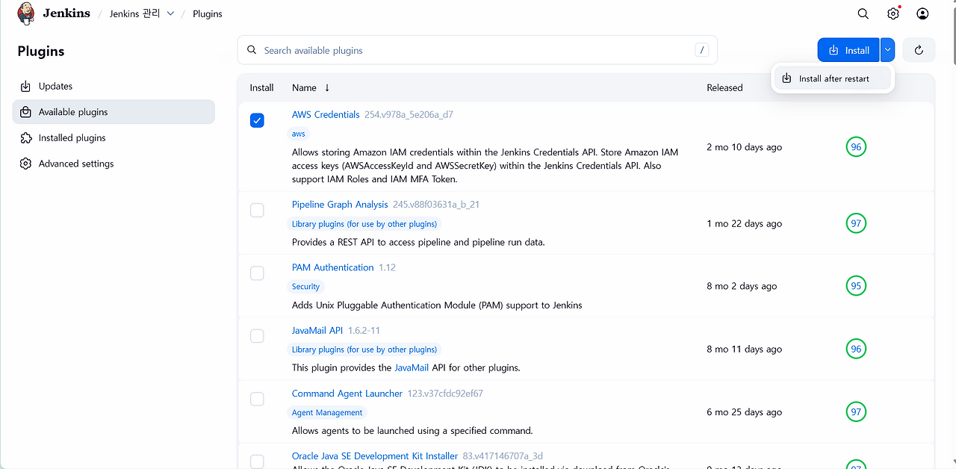The width and height of the screenshot is (956, 469).
Task: Click health score 97 for Command Agent Launcher
Action: pos(856,411)
